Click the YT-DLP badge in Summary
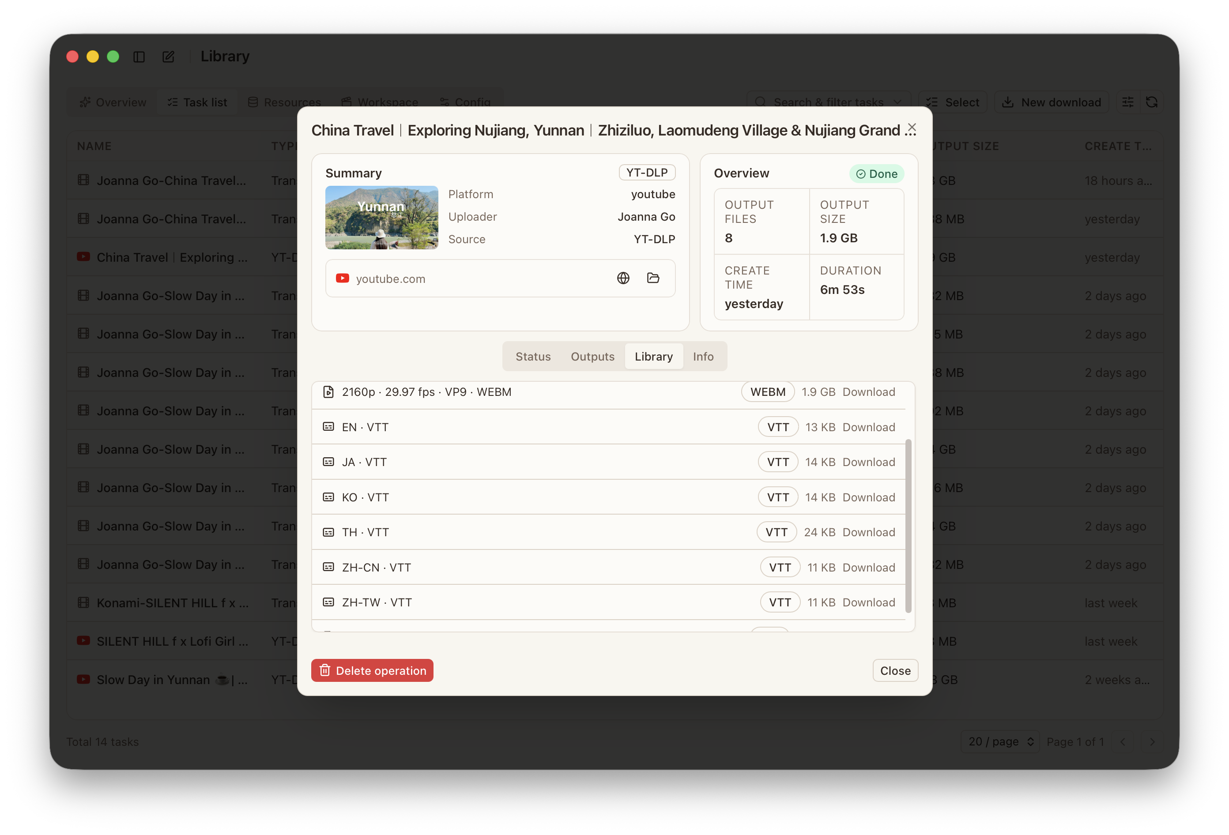Viewport: 1229px width, 835px height. pyautogui.click(x=646, y=173)
